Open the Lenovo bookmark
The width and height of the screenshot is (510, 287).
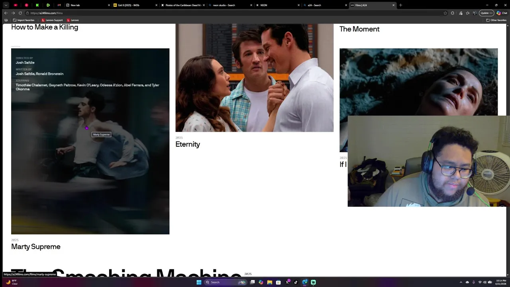point(73,20)
